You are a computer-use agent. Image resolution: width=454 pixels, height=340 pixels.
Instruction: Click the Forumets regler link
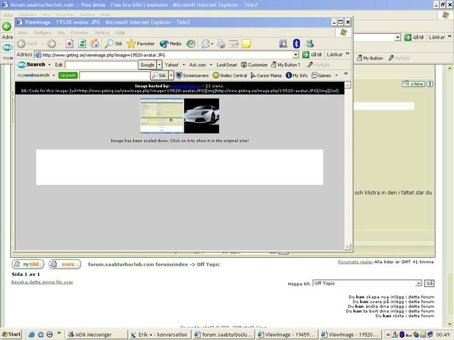(x=355, y=262)
